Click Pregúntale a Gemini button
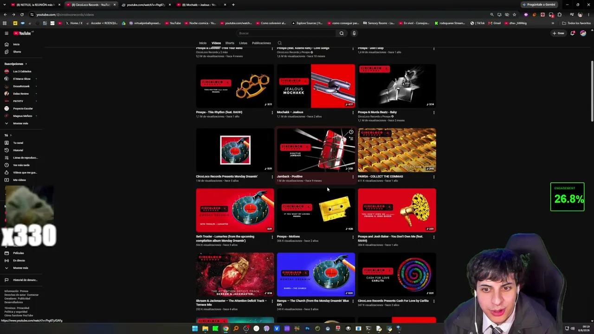This screenshot has width=594, height=334. (x=538, y=5)
